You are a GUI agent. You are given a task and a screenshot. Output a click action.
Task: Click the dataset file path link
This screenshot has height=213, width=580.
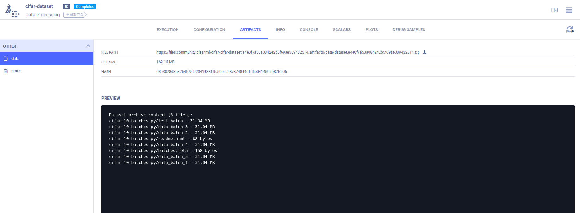[x=288, y=52]
